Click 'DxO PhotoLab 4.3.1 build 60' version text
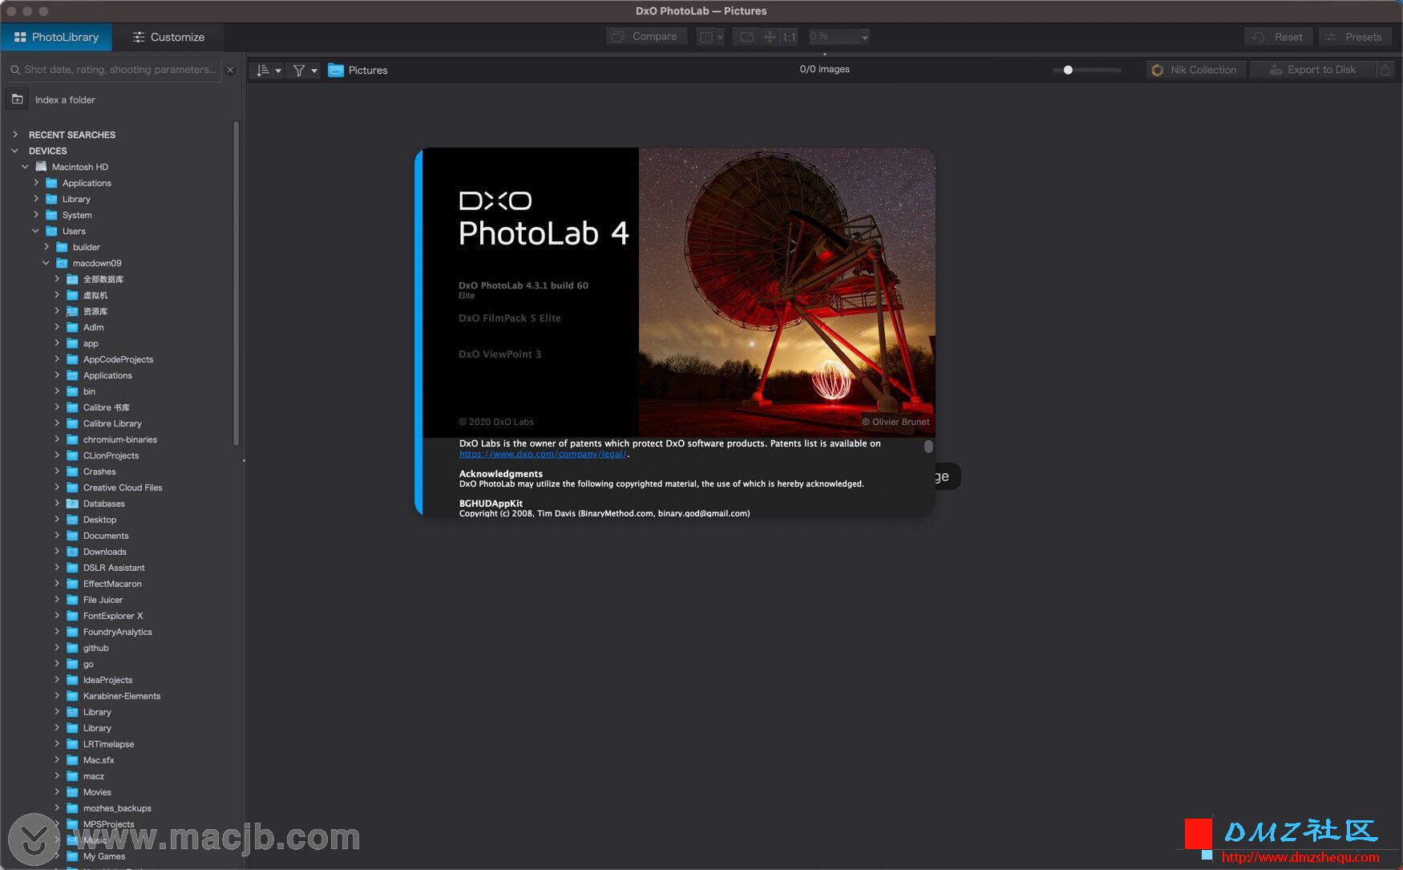Image resolution: width=1403 pixels, height=870 pixels. coord(524,285)
